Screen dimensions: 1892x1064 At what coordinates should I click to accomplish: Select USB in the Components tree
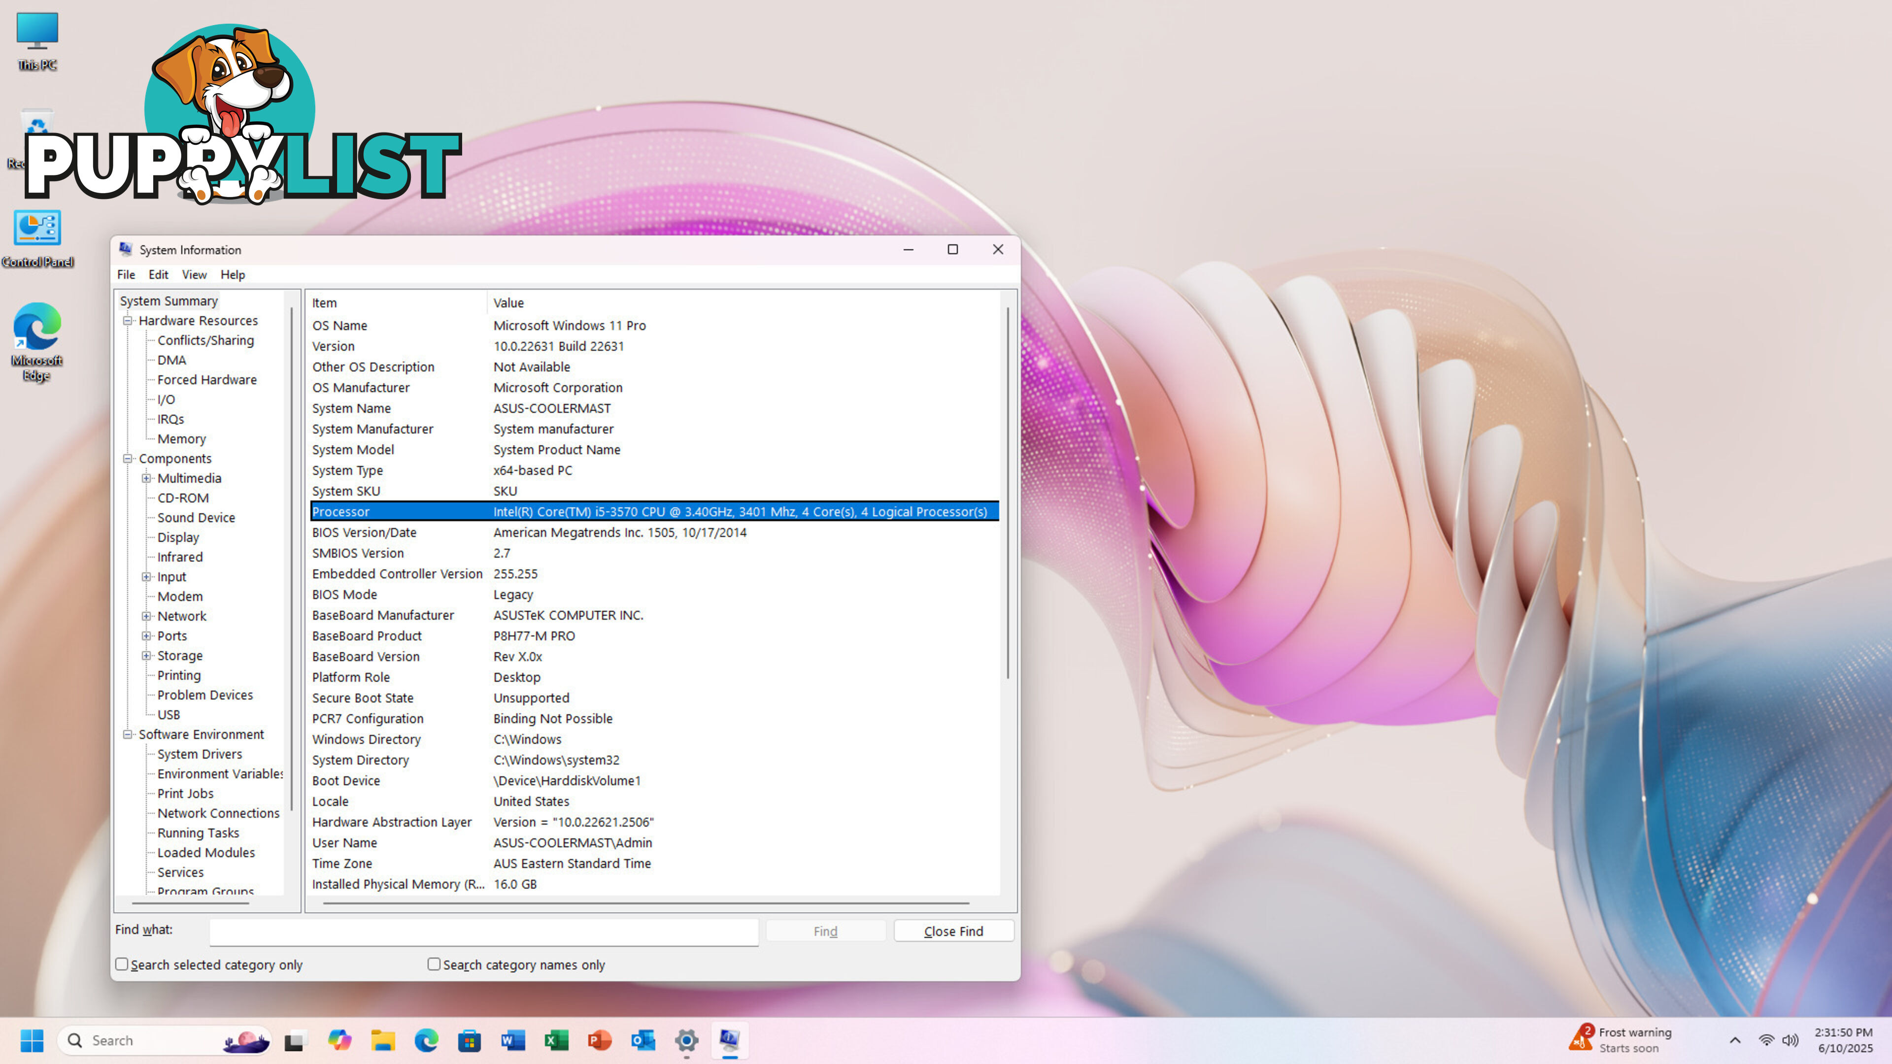click(168, 714)
